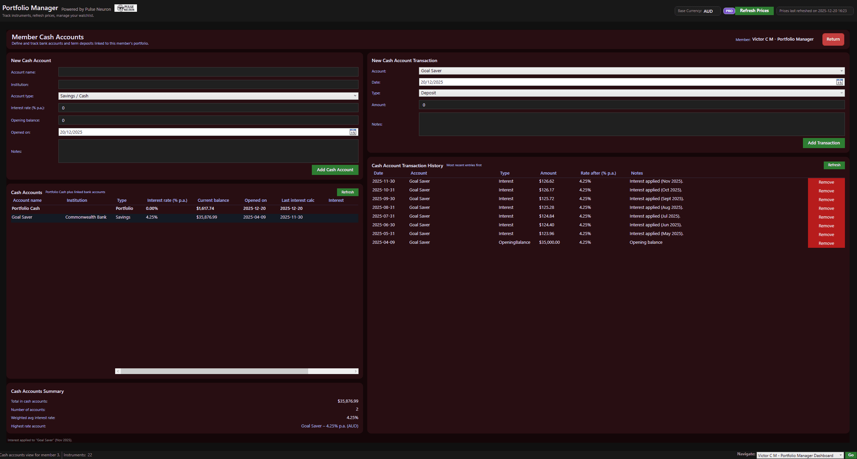Click the scrollbar left arrow in Cash Accounts
This screenshot has width=857, height=459.
[x=118, y=371]
